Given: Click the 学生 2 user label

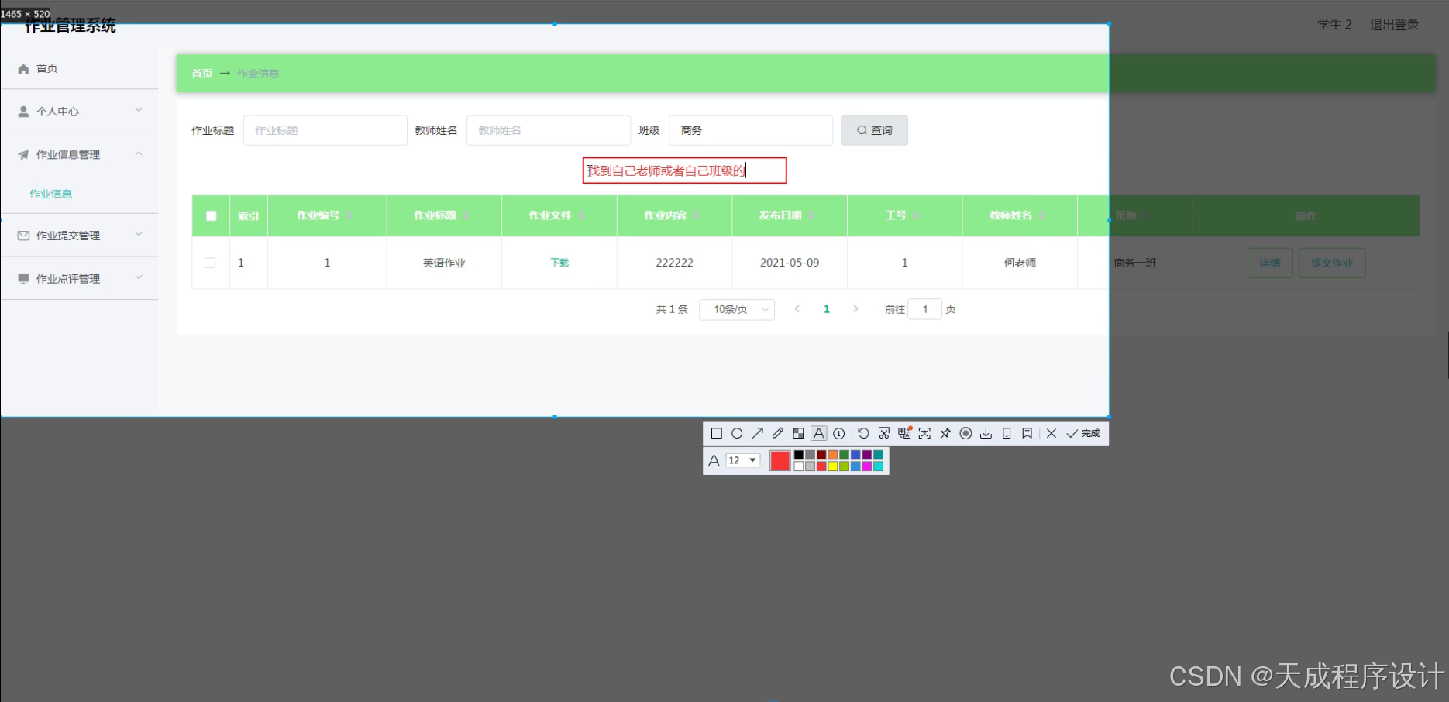Looking at the screenshot, I should 1334,25.
